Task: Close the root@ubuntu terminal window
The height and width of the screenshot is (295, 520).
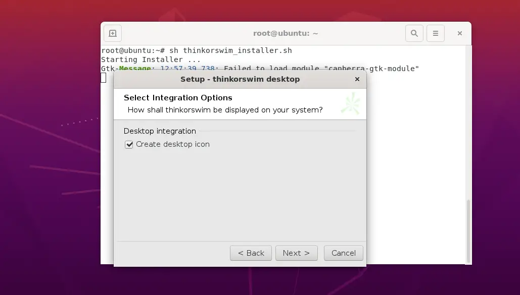Action: [459, 33]
